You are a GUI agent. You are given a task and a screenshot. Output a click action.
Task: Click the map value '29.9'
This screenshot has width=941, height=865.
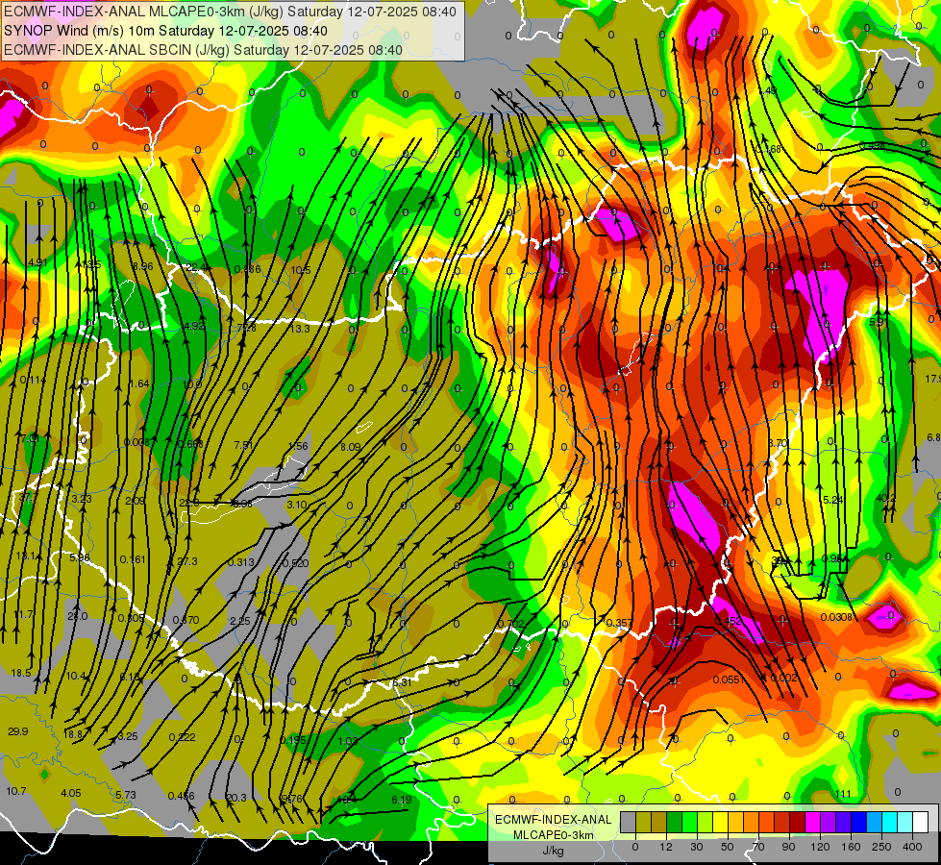(x=18, y=731)
